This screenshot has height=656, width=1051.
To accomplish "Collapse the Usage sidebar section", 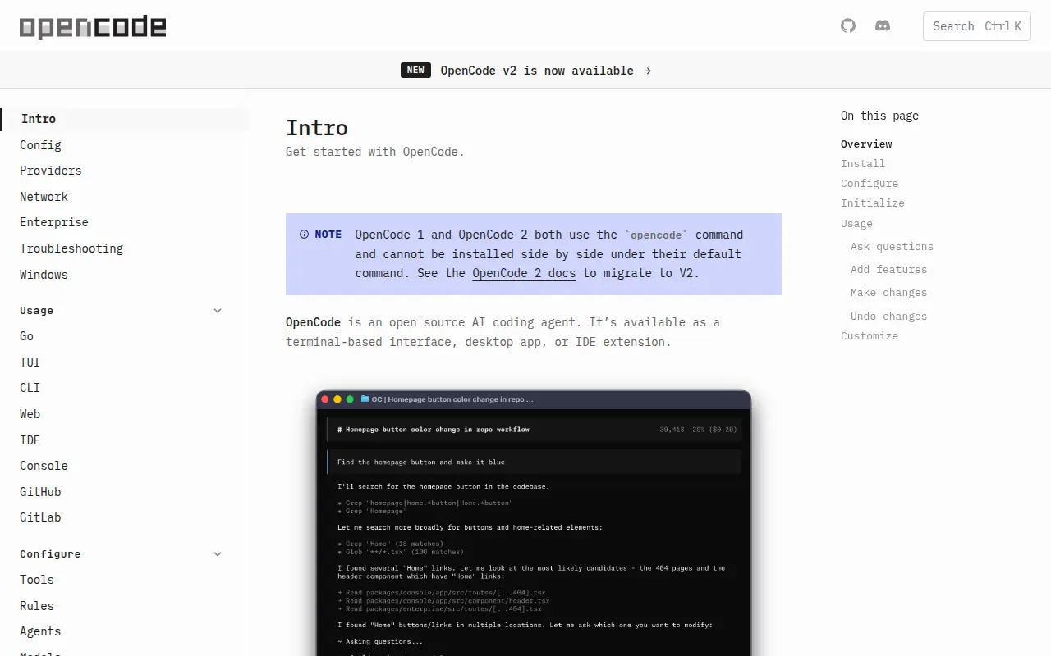I will click(x=218, y=311).
